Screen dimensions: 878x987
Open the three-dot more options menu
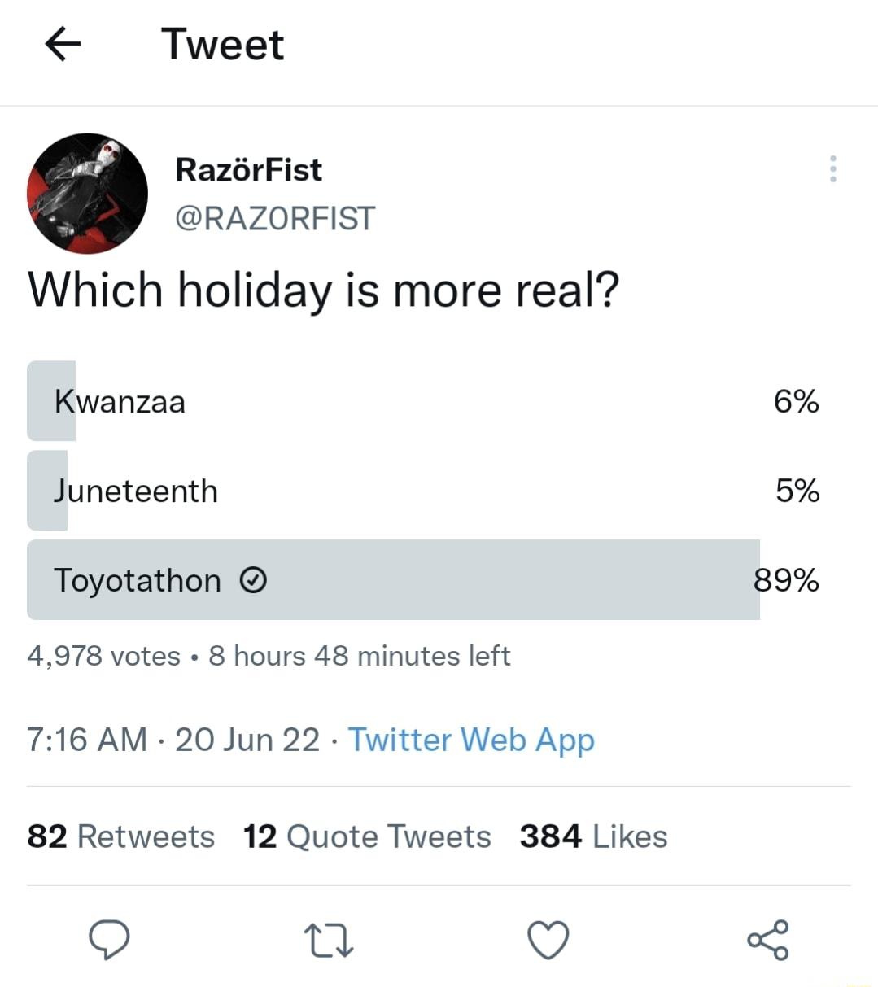[833, 169]
